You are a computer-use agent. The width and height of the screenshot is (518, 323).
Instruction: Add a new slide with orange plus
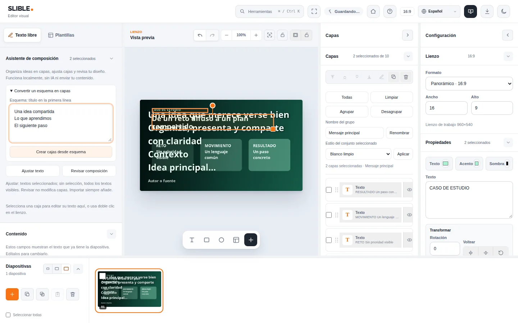click(x=12, y=294)
